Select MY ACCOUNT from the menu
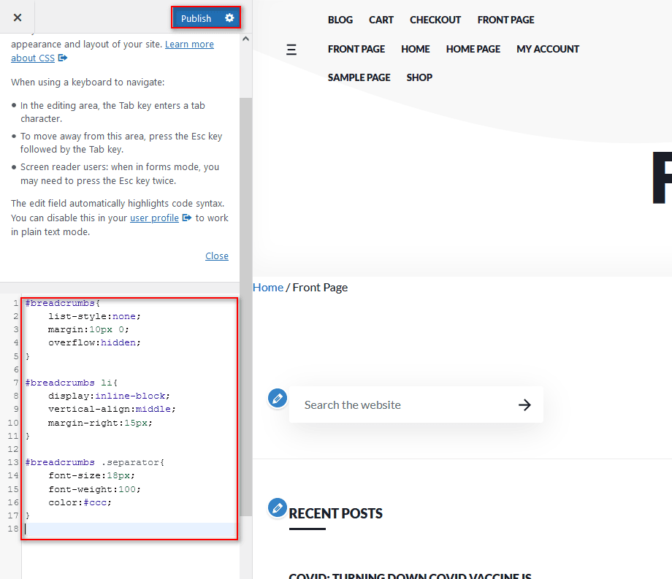The height and width of the screenshot is (579, 672). [547, 49]
